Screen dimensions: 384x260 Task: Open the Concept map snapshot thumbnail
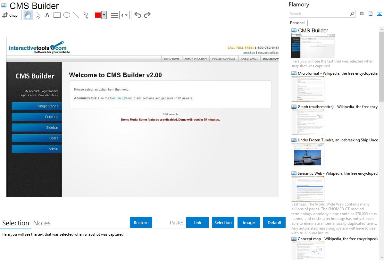tap(308, 251)
